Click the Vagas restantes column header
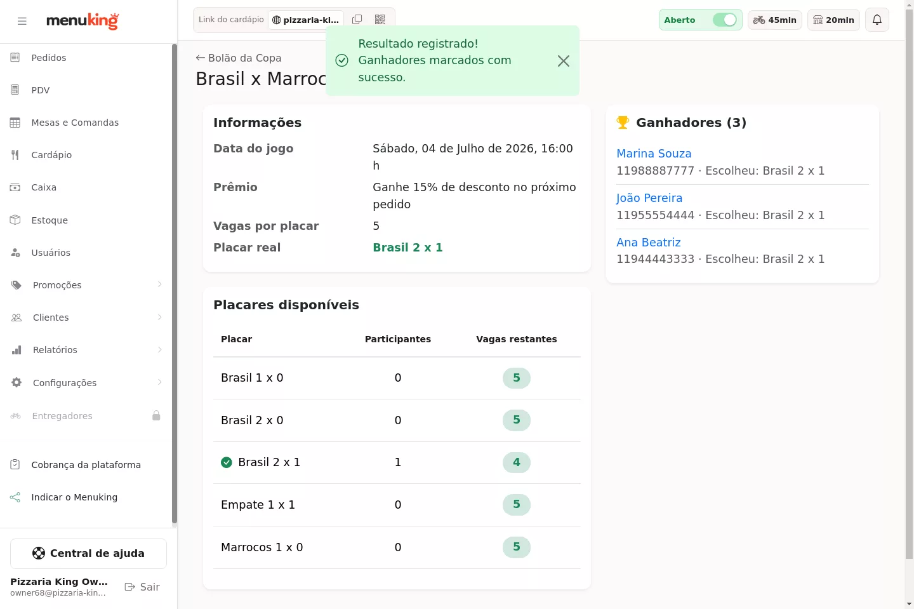The height and width of the screenshot is (609, 914). pyautogui.click(x=517, y=339)
